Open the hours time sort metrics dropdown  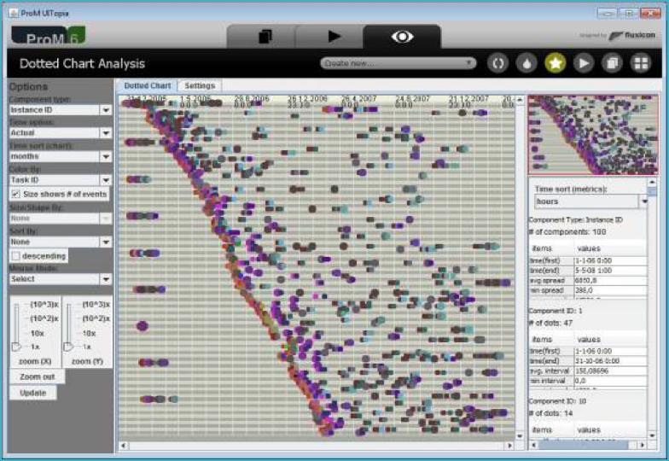coord(590,201)
